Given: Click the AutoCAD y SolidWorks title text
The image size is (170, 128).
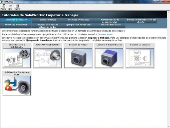Looking at the screenshot, I should [x=47, y=45].
